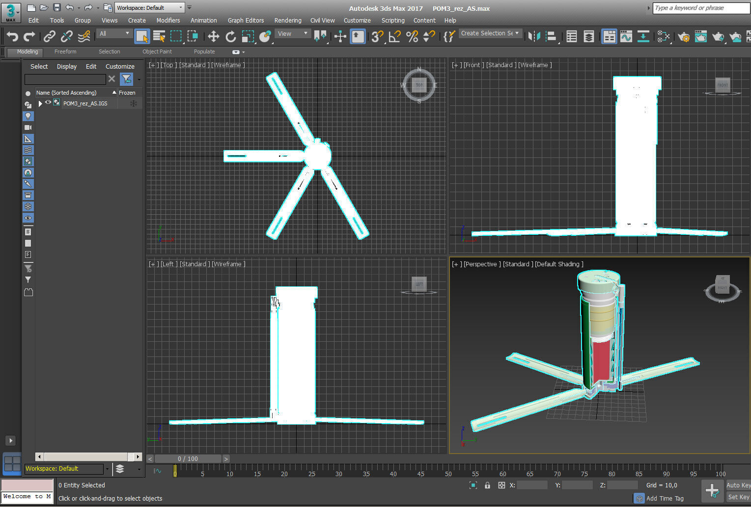This screenshot has height=507, width=751.
Task: Choose Rectangular Selection Region tool
Action: tap(176, 36)
